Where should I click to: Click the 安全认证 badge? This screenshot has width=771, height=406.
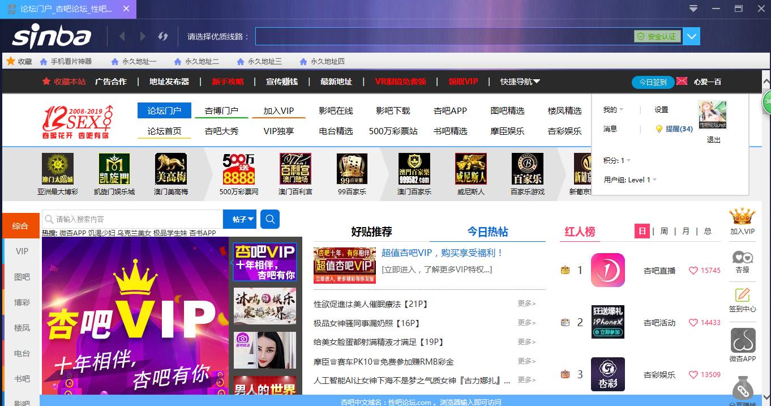657,36
